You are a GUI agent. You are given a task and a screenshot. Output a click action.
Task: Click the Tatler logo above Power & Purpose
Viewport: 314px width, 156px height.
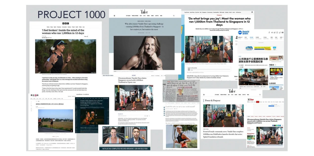coord(232,91)
